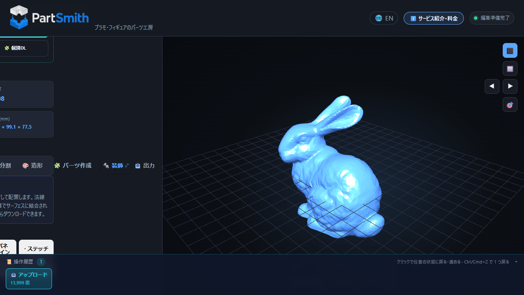Select the light square view icon

tap(510, 68)
